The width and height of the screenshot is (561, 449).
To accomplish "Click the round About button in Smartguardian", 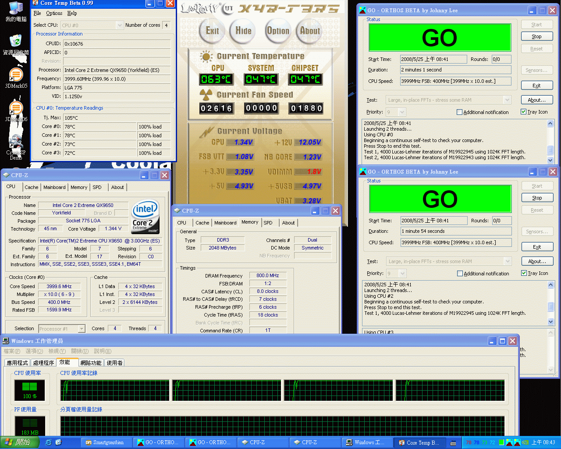I will coord(309,31).
